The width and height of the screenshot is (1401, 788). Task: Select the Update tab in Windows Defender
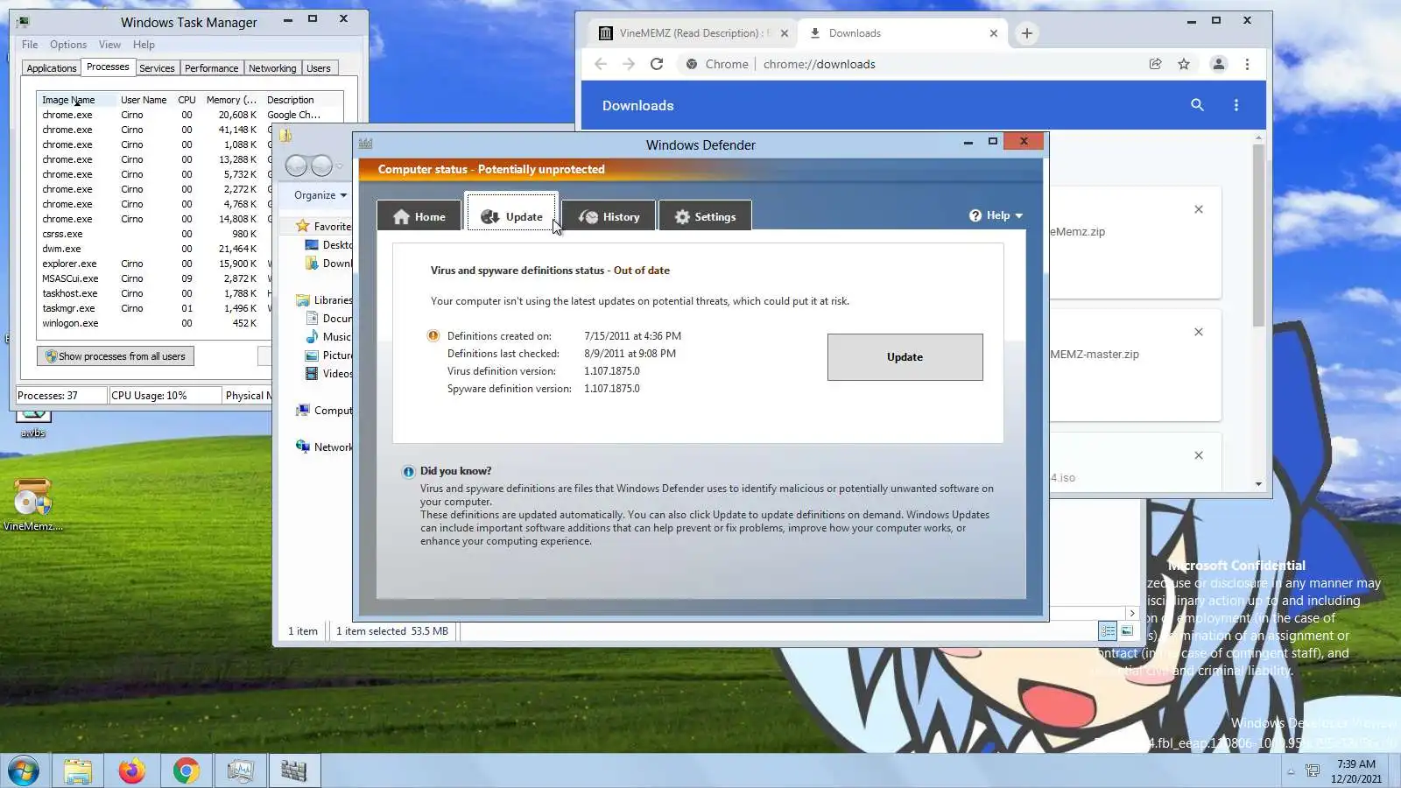pos(512,215)
